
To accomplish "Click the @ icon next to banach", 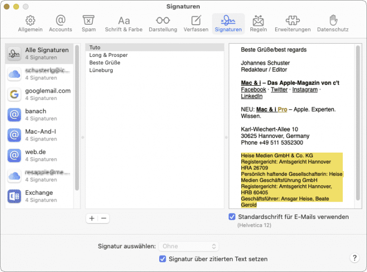I will 14,115.
